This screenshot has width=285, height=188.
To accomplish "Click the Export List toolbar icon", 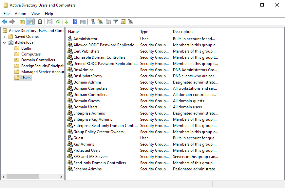I will (x=65, y=22).
